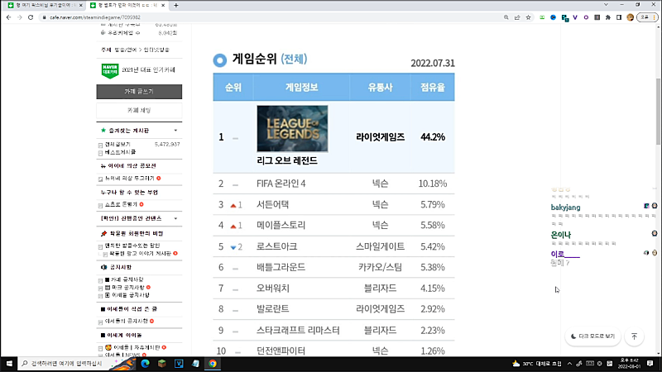Image resolution: width=662 pixels, height=372 pixels.
Task: Open the blue circle extension icon
Action: [x=553, y=17]
